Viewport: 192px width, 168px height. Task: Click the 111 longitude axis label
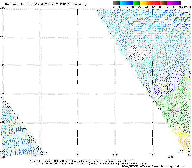(x=77, y=155)
